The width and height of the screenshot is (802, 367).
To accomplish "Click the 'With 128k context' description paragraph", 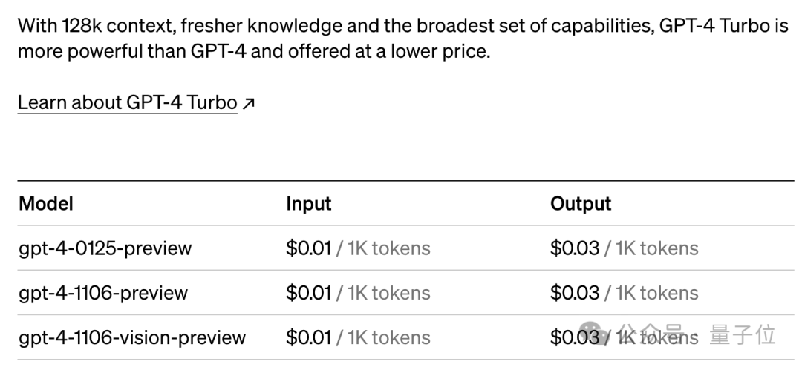I will 402,39.
